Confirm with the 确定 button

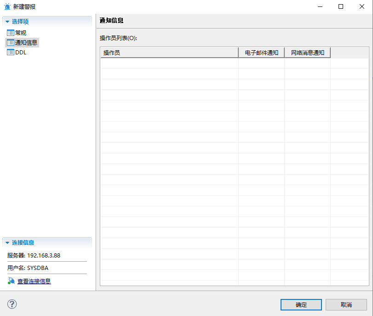(x=301, y=305)
